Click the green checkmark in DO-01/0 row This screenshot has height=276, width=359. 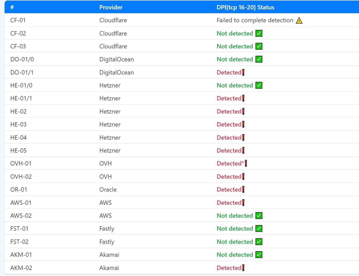259,59
